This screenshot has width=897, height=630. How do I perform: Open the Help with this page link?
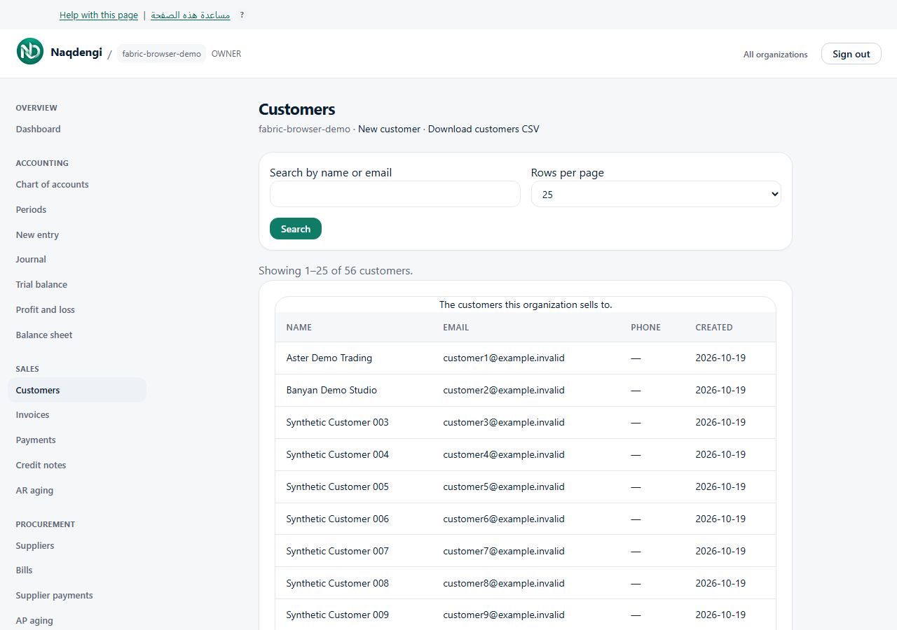tap(99, 15)
